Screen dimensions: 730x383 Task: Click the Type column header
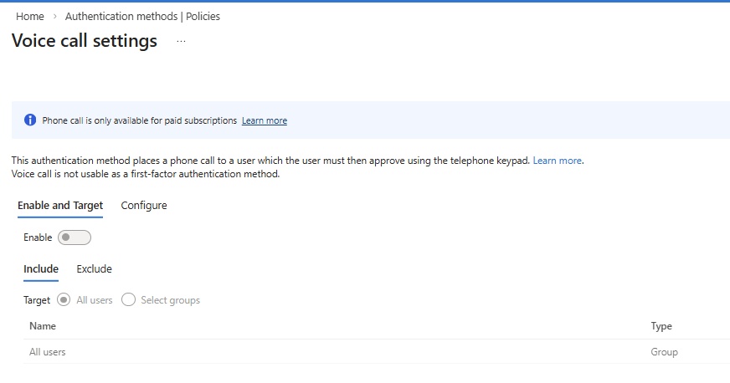[x=661, y=326]
